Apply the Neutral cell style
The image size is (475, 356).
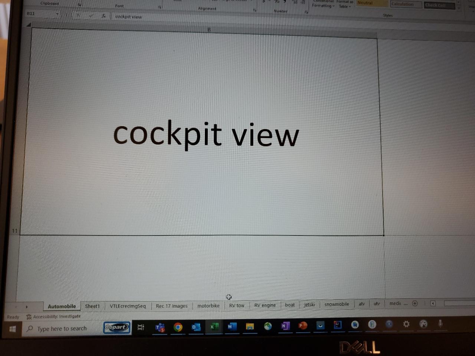[x=372, y=3]
